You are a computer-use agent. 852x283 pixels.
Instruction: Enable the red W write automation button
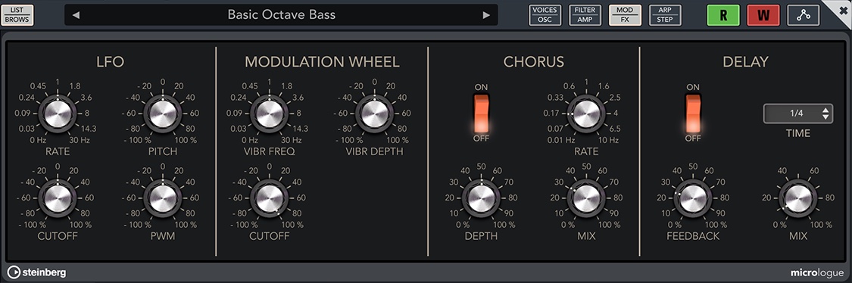point(763,15)
